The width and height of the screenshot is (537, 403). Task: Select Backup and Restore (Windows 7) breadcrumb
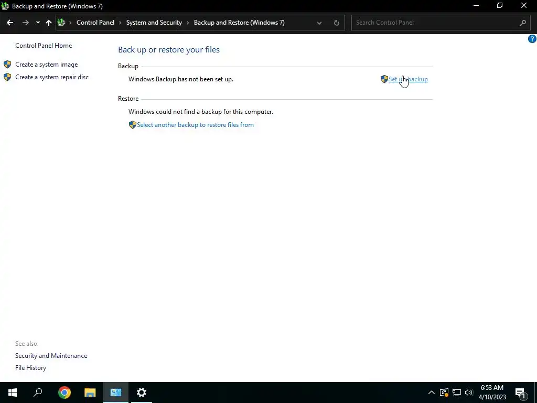[x=239, y=23]
